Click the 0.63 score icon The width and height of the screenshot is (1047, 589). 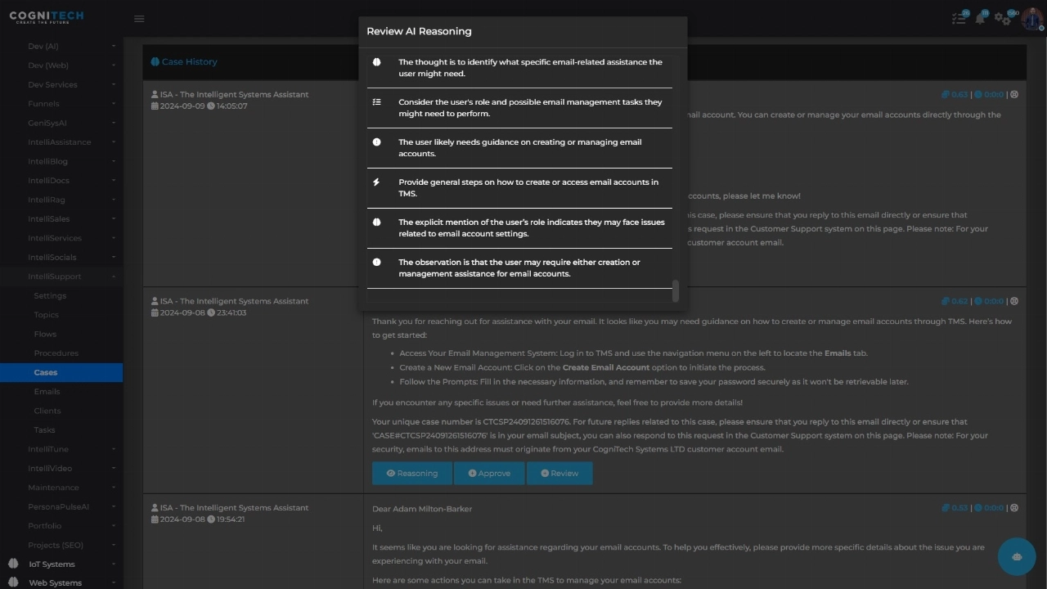click(x=946, y=95)
